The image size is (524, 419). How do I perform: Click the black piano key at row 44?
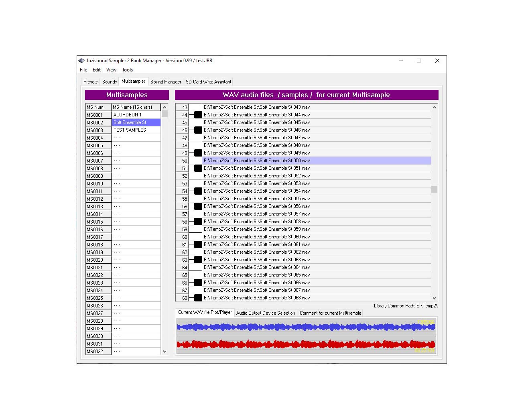point(198,115)
